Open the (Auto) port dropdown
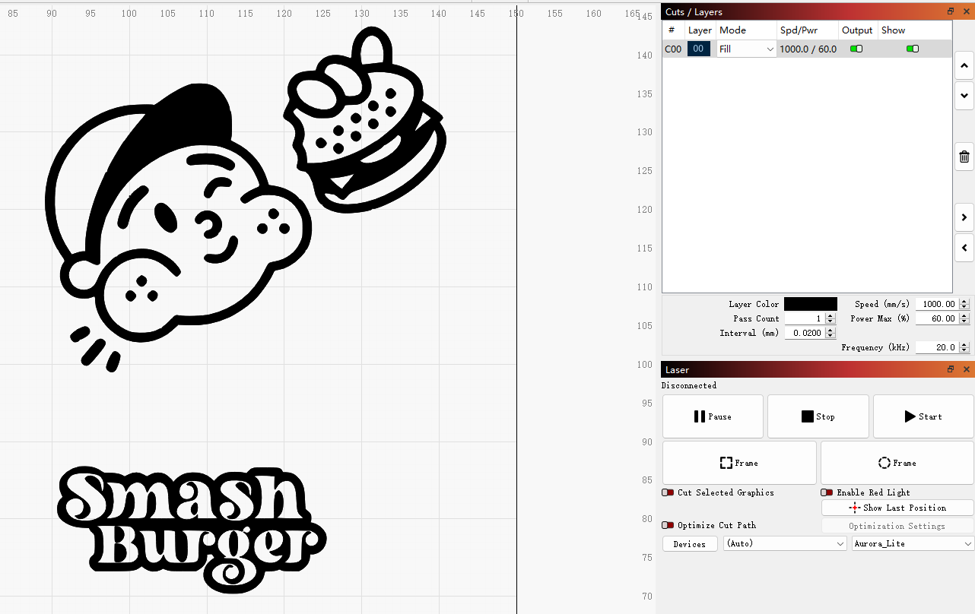This screenshot has width=975, height=614. (785, 543)
